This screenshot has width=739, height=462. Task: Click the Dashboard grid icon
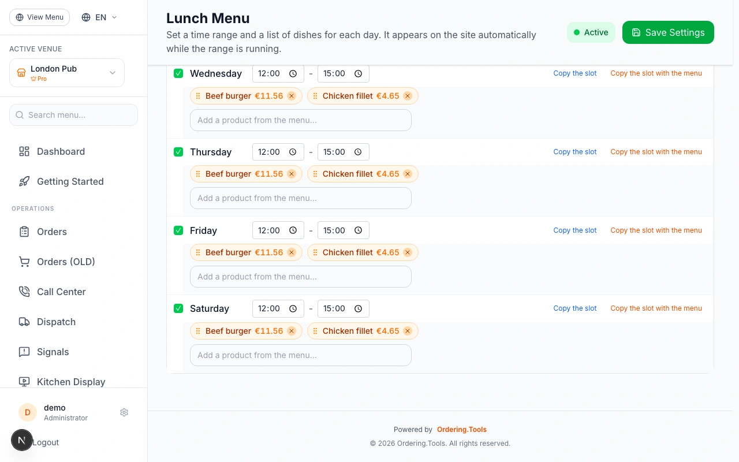tap(24, 151)
